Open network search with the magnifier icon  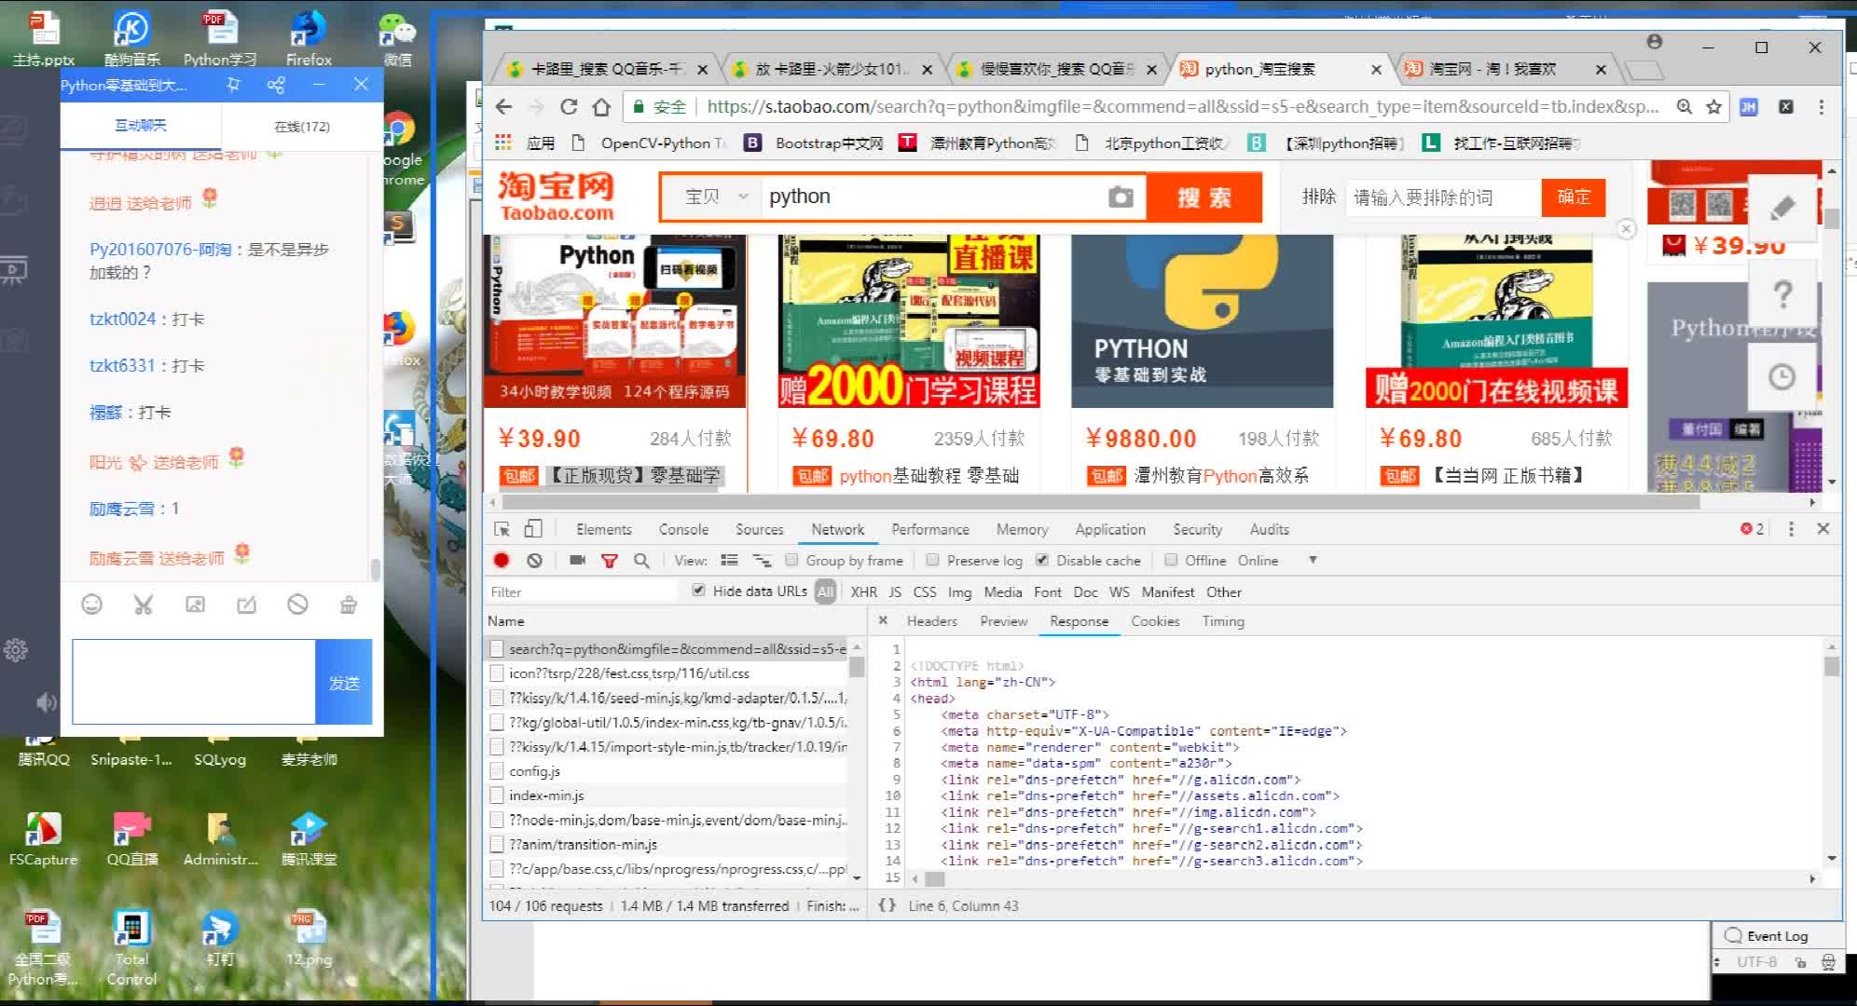pyautogui.click(x=641, y=560)
